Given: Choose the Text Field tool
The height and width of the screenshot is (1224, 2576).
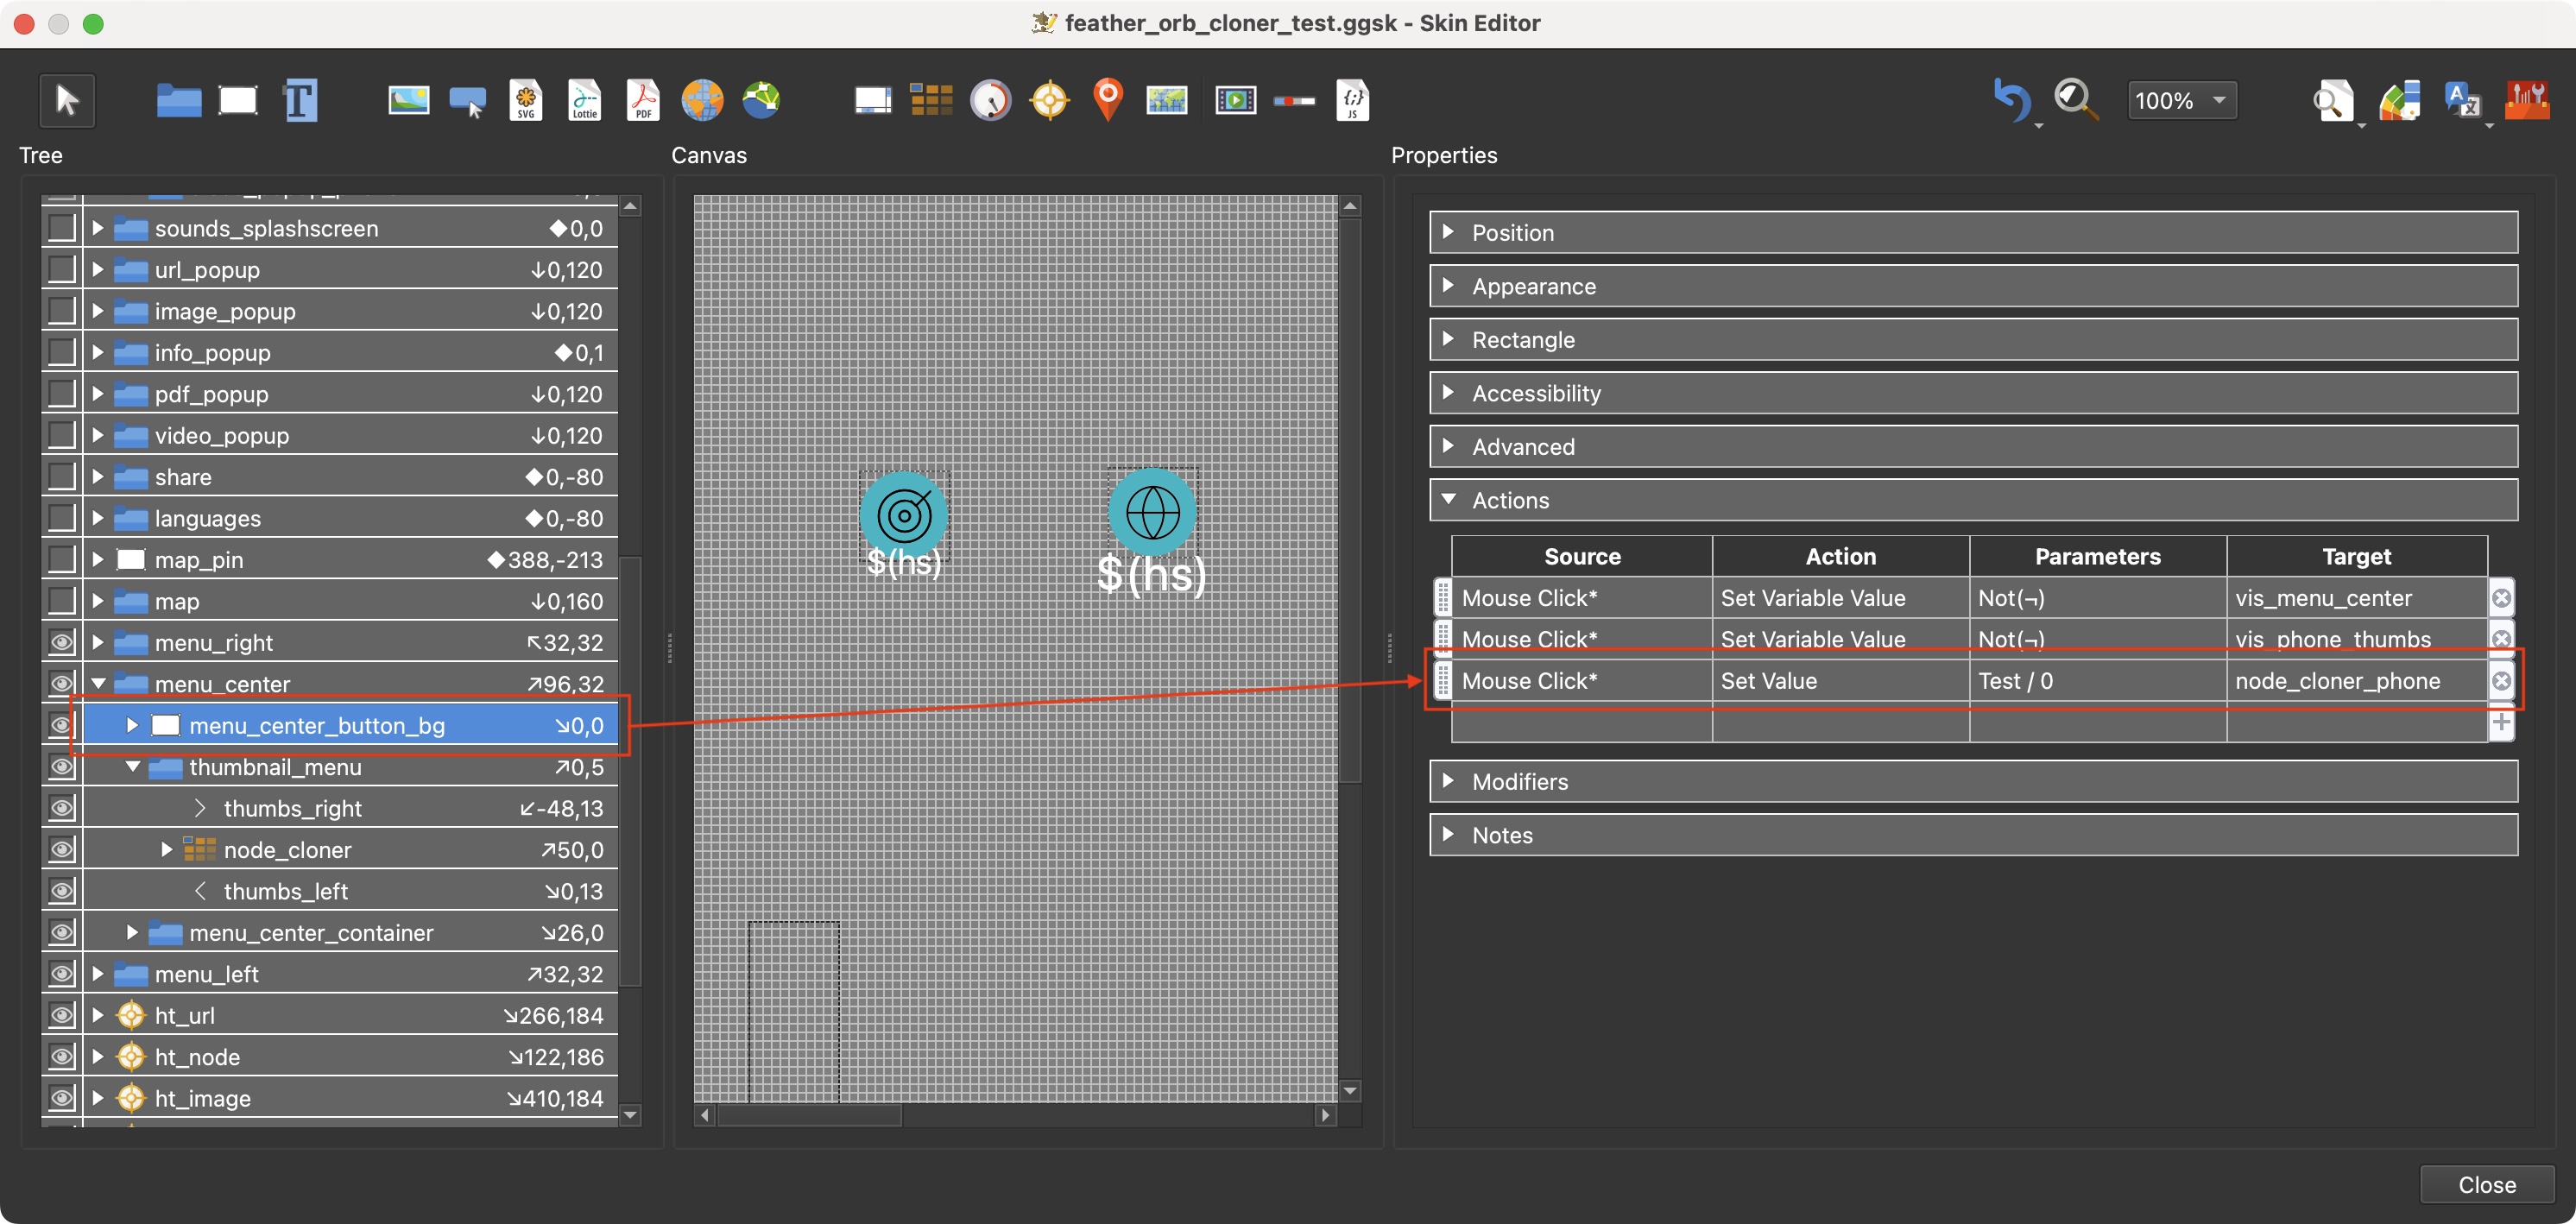Looking at the screenshot, I should (300, 100).
